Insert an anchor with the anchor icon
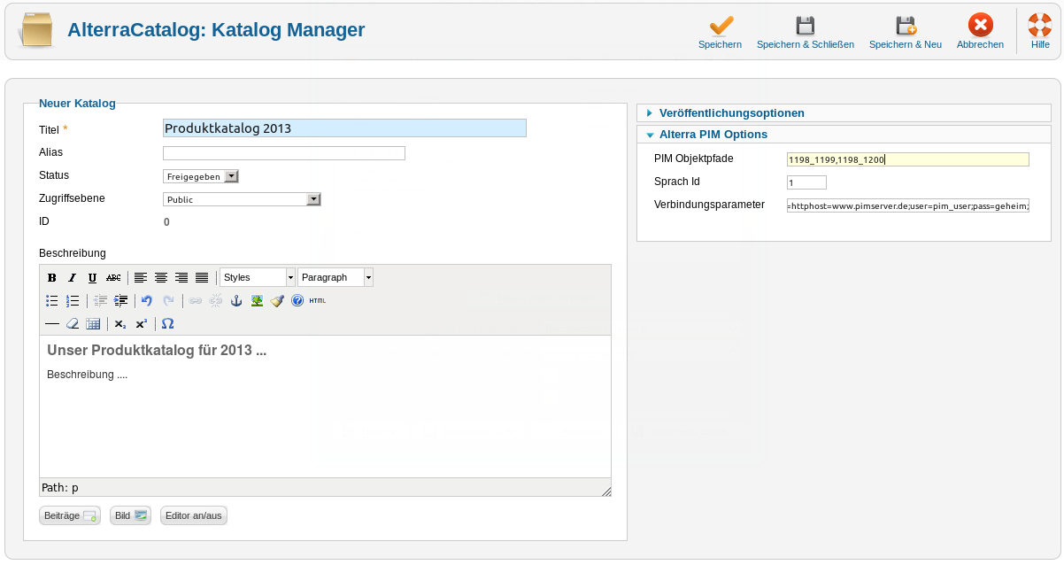The height and width of the screenshot is (565, 1064). pyautogui.click(x=236, y=301)
